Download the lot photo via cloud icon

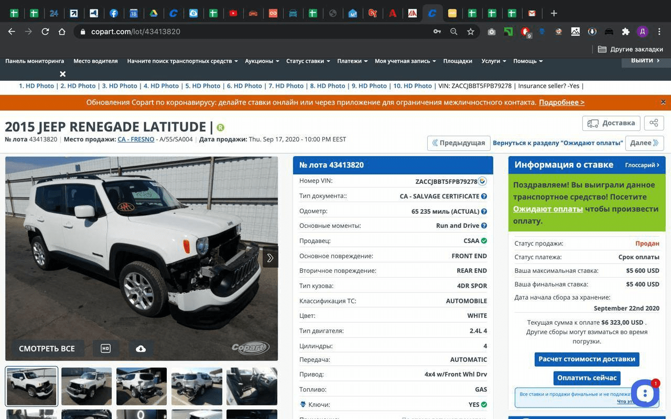coord(140,348)
